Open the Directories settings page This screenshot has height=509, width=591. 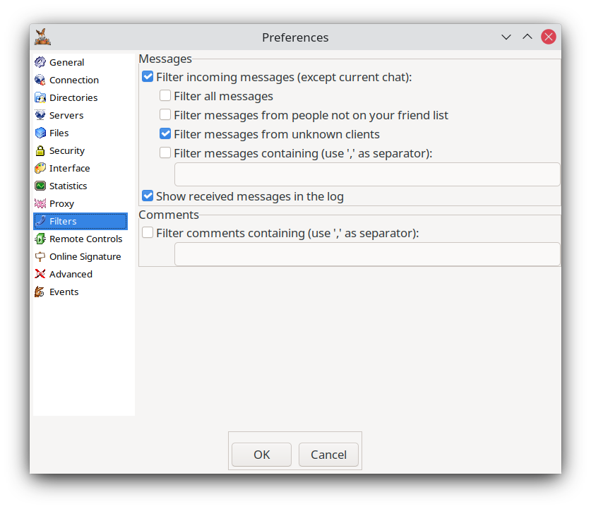(x=73, y=97)
